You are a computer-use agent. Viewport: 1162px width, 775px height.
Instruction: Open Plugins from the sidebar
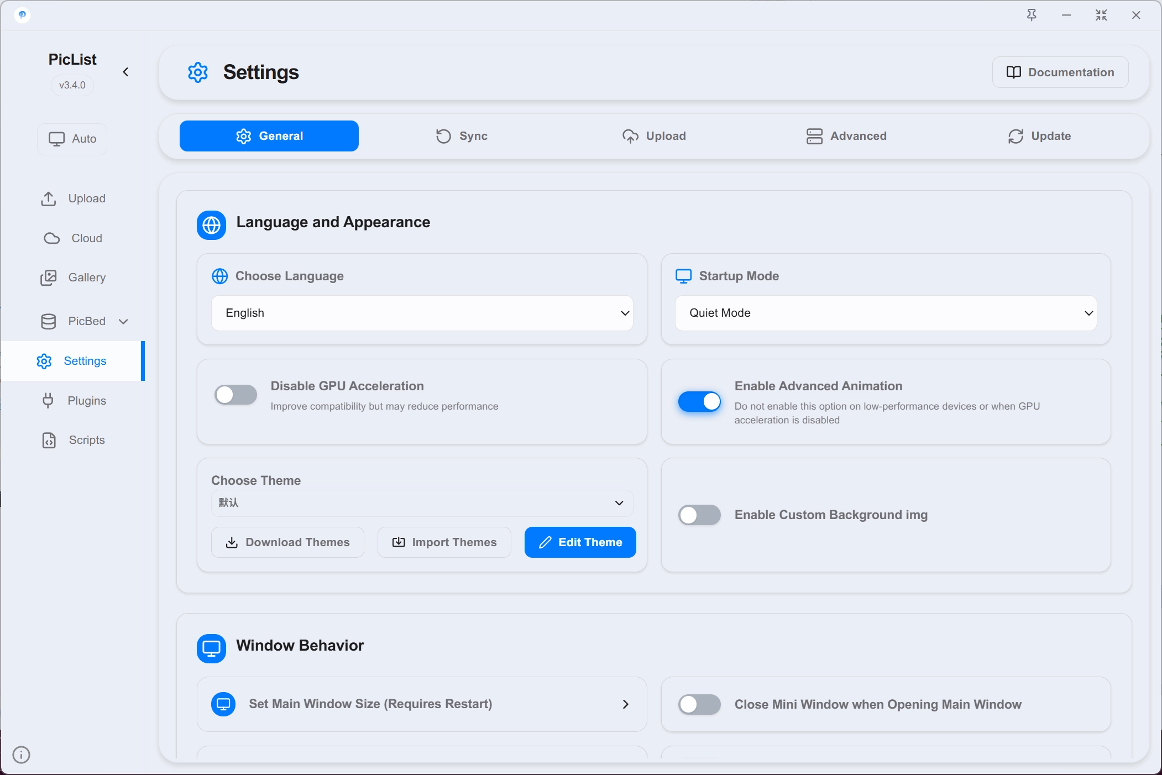[73, 401]
